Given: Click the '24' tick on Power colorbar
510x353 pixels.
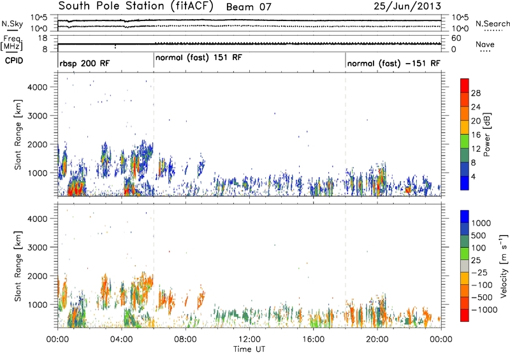Looking at the screenshot, I should [476, 107].
